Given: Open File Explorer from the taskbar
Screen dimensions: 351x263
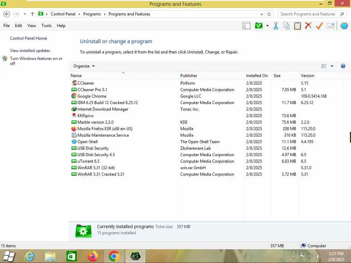Looking at the screenshot, I should tap(50, 256).
